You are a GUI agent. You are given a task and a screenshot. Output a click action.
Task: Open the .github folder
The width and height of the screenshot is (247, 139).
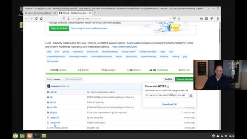coord(53,92)
